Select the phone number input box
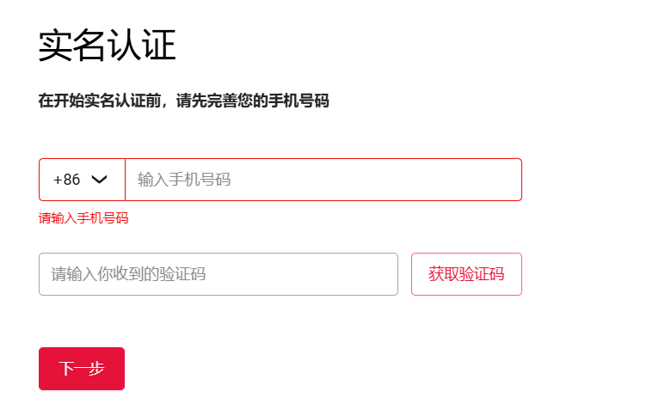The height and width of the screenshot is (410, 665). point(323,180)
